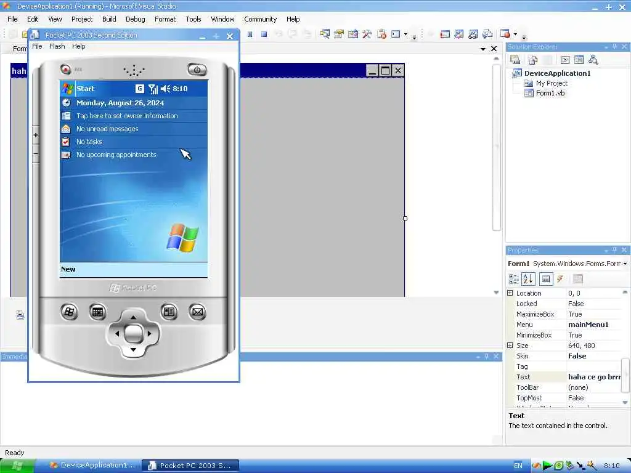Image resolution: width=631 pixels, height=473 pixels.
Task: Click View Designer icon in Solution Explorer
Action: click(579, 60)
